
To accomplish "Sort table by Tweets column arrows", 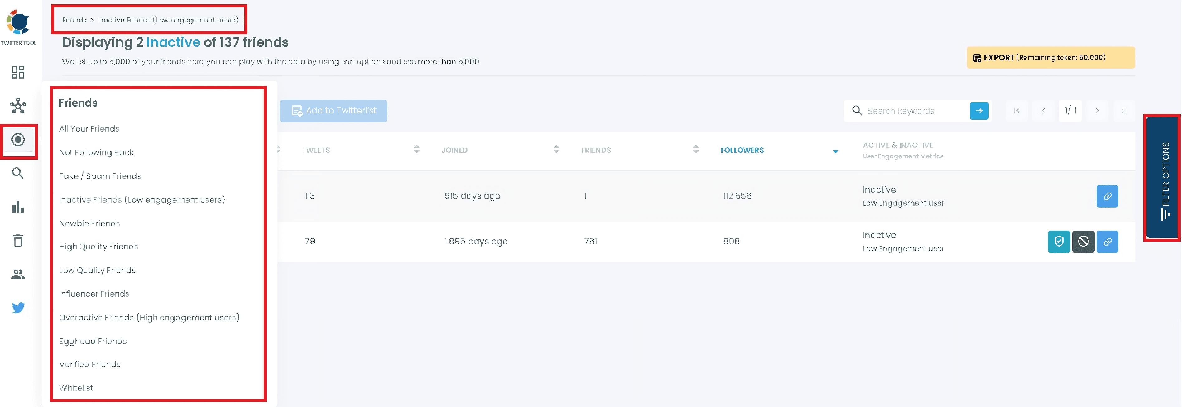I will [416, 149].
